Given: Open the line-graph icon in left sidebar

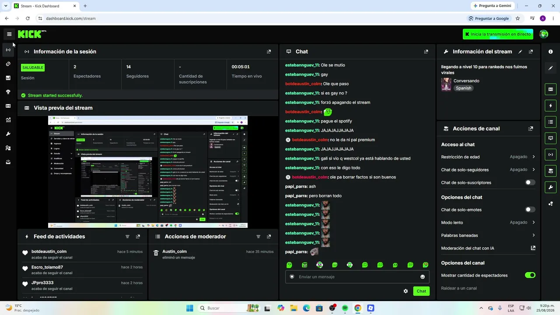Looking at the screenshot, I should (x=8, y=120).
